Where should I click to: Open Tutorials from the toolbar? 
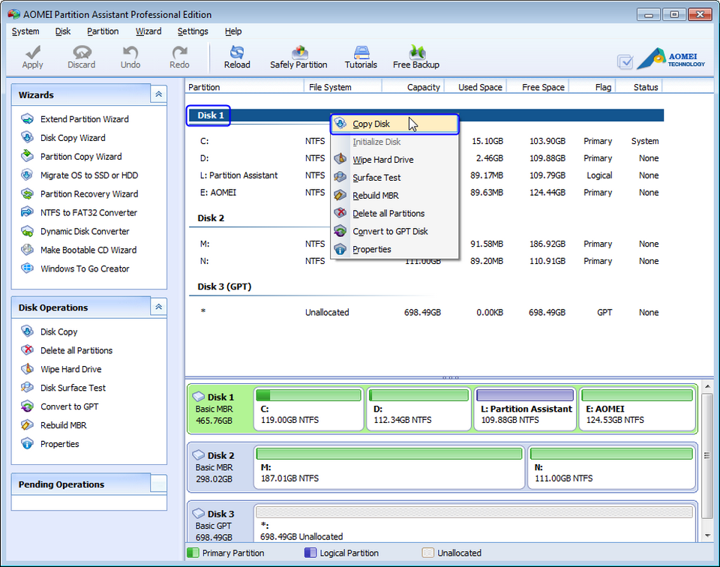click(361, 57)
